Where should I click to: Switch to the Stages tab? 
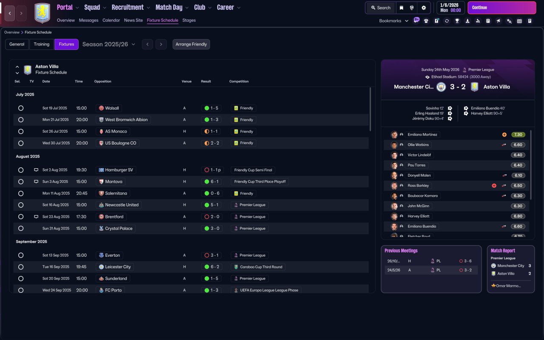point(189,20)
